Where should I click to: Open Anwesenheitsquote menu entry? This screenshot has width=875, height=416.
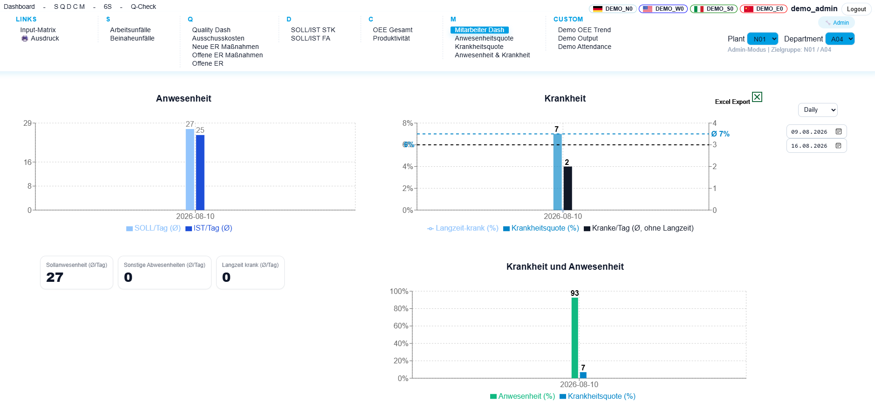(x=484, y=38)
